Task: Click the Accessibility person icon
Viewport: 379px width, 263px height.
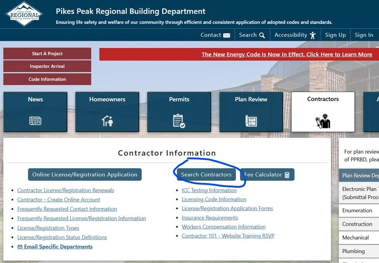Action: click(313, 35)
